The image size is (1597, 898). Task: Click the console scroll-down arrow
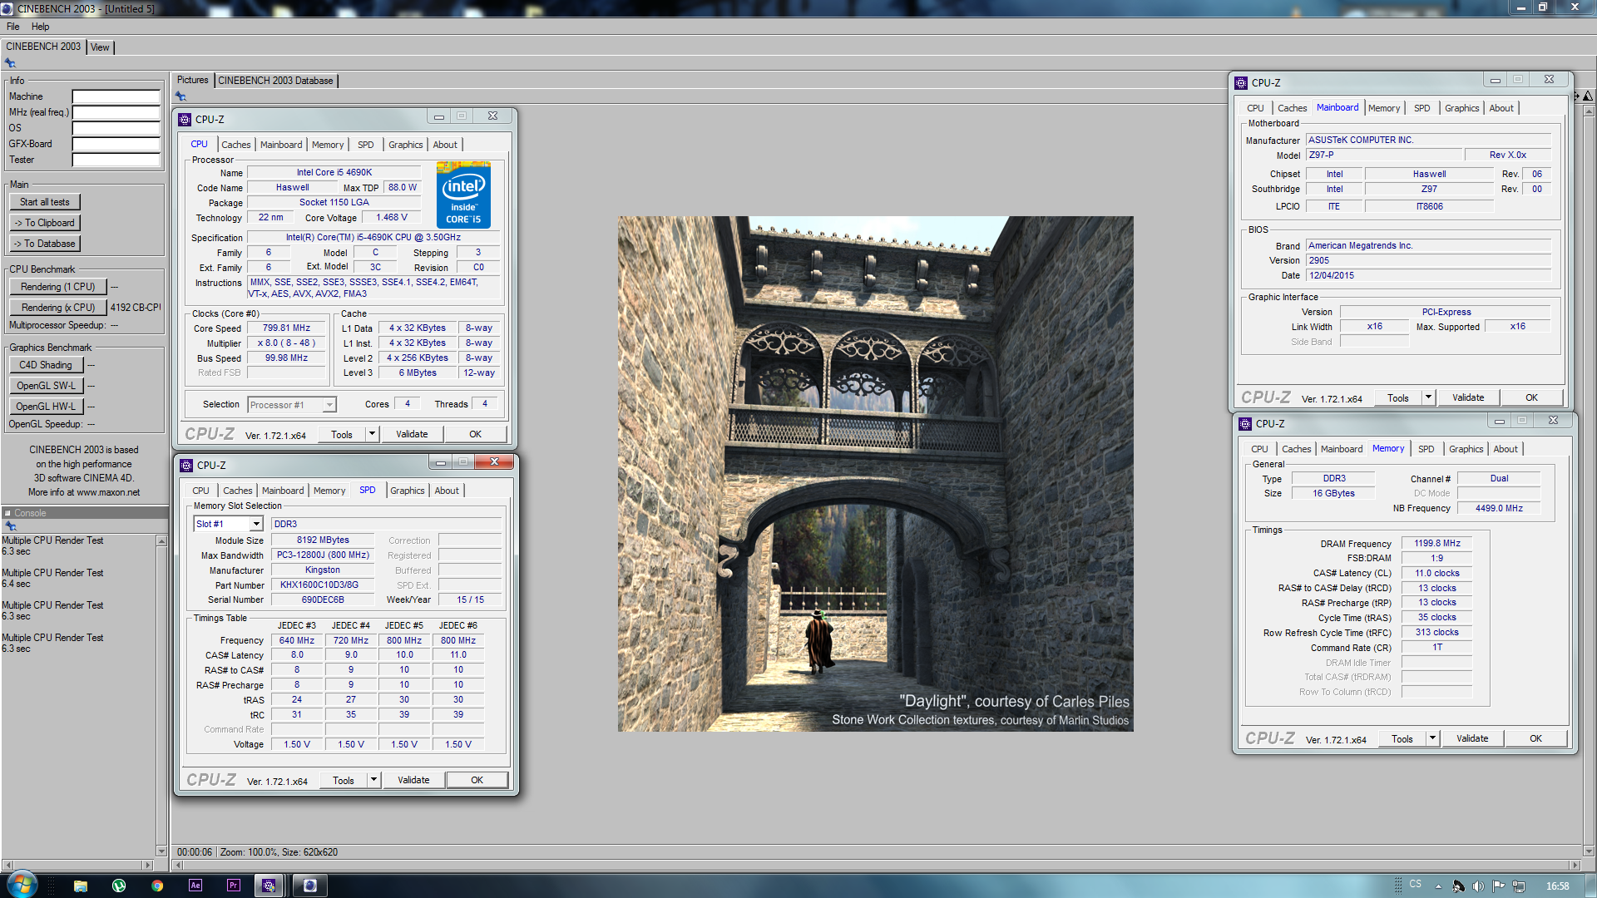tap(161, 851)
